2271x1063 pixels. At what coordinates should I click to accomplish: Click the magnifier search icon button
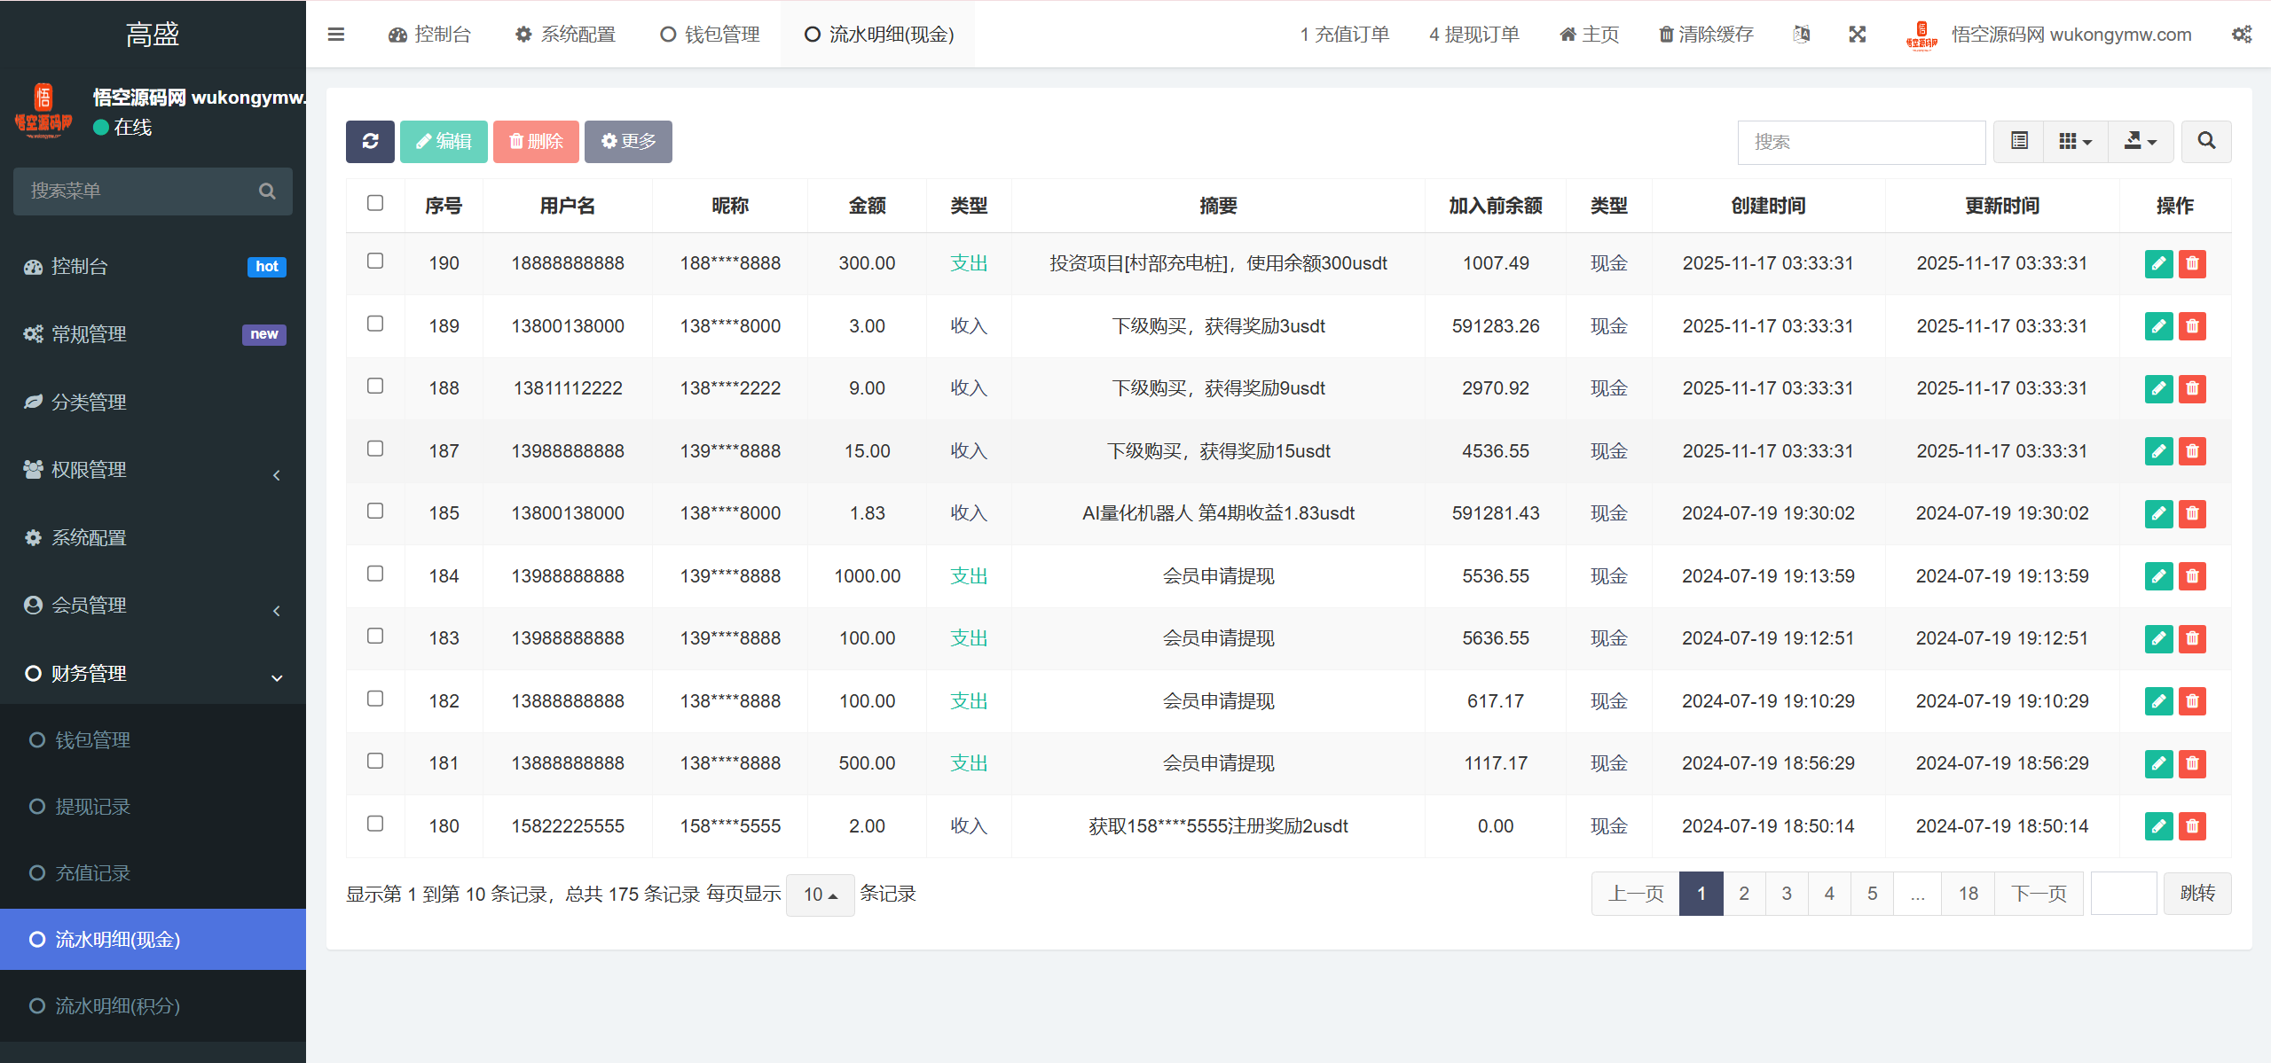pyautogui.click(x=2206, y=142)
